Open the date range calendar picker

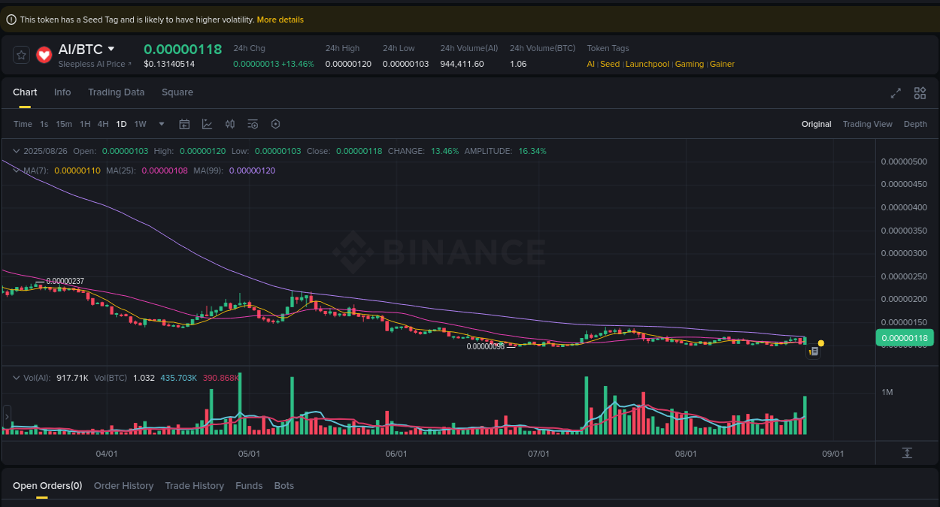184,124
